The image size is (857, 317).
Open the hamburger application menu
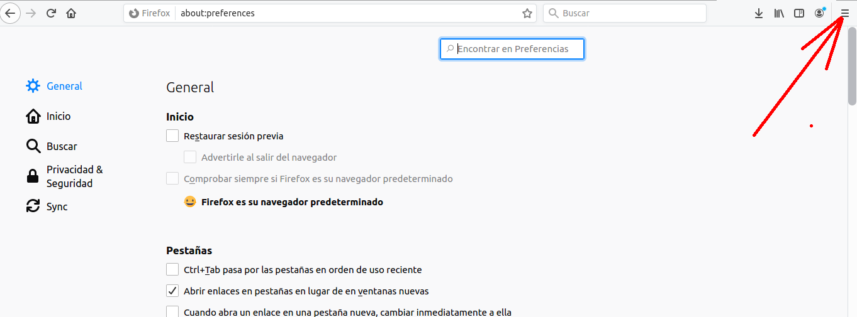[844, 13]
